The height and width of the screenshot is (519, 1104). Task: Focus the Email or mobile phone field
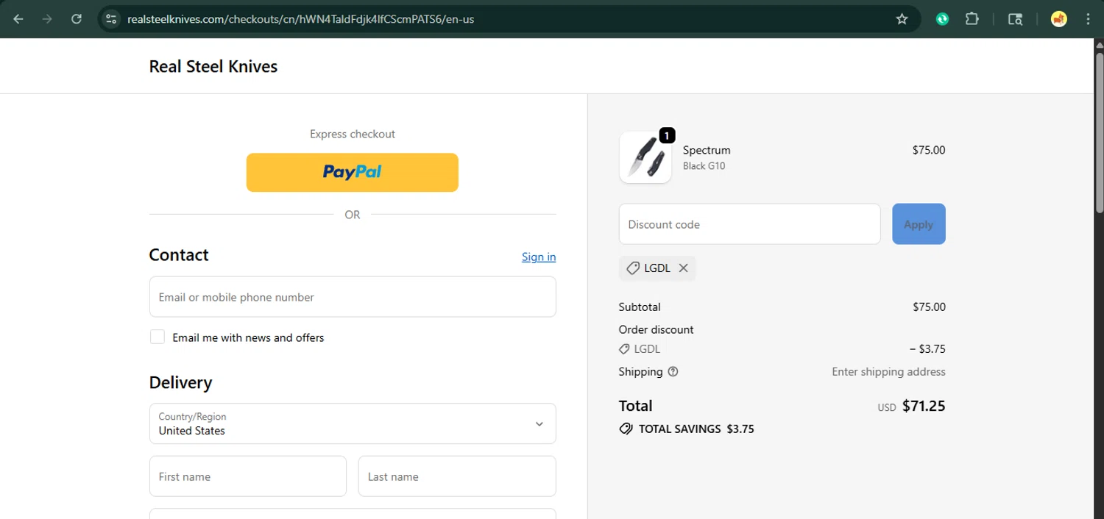(353, 297)
